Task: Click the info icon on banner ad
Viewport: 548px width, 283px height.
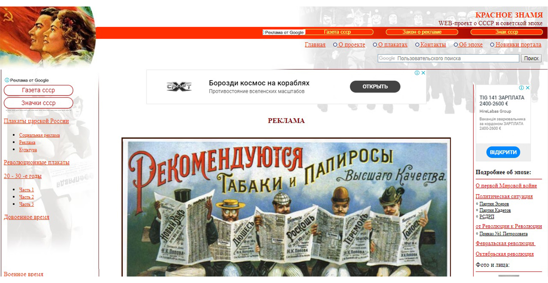Action: 417,73
